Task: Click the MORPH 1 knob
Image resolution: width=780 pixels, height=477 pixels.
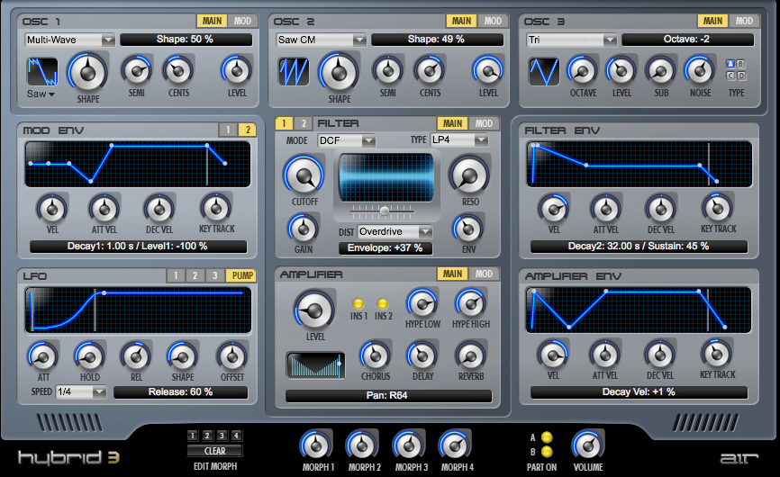Action: click(x=315, y=445)
